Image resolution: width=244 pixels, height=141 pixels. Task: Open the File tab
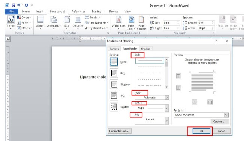(12, 12)
